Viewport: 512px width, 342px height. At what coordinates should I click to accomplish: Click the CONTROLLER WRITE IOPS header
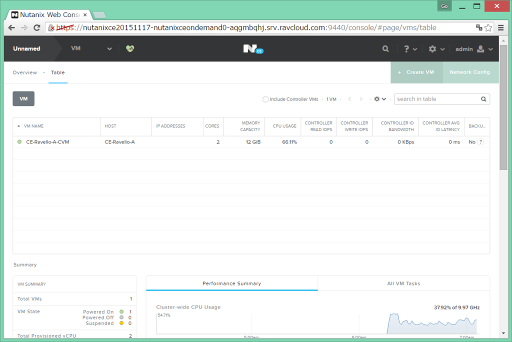(x=354, y=126)
